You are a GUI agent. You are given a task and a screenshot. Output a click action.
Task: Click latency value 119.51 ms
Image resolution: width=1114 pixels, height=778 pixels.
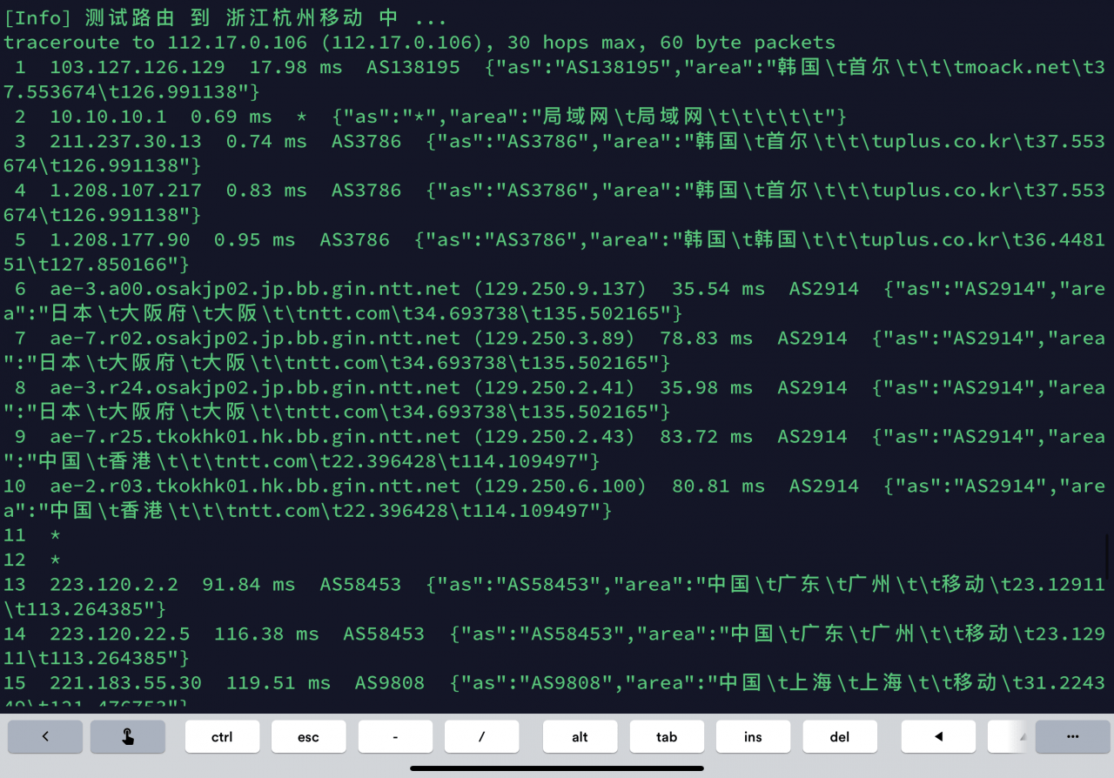click(278, 683)
